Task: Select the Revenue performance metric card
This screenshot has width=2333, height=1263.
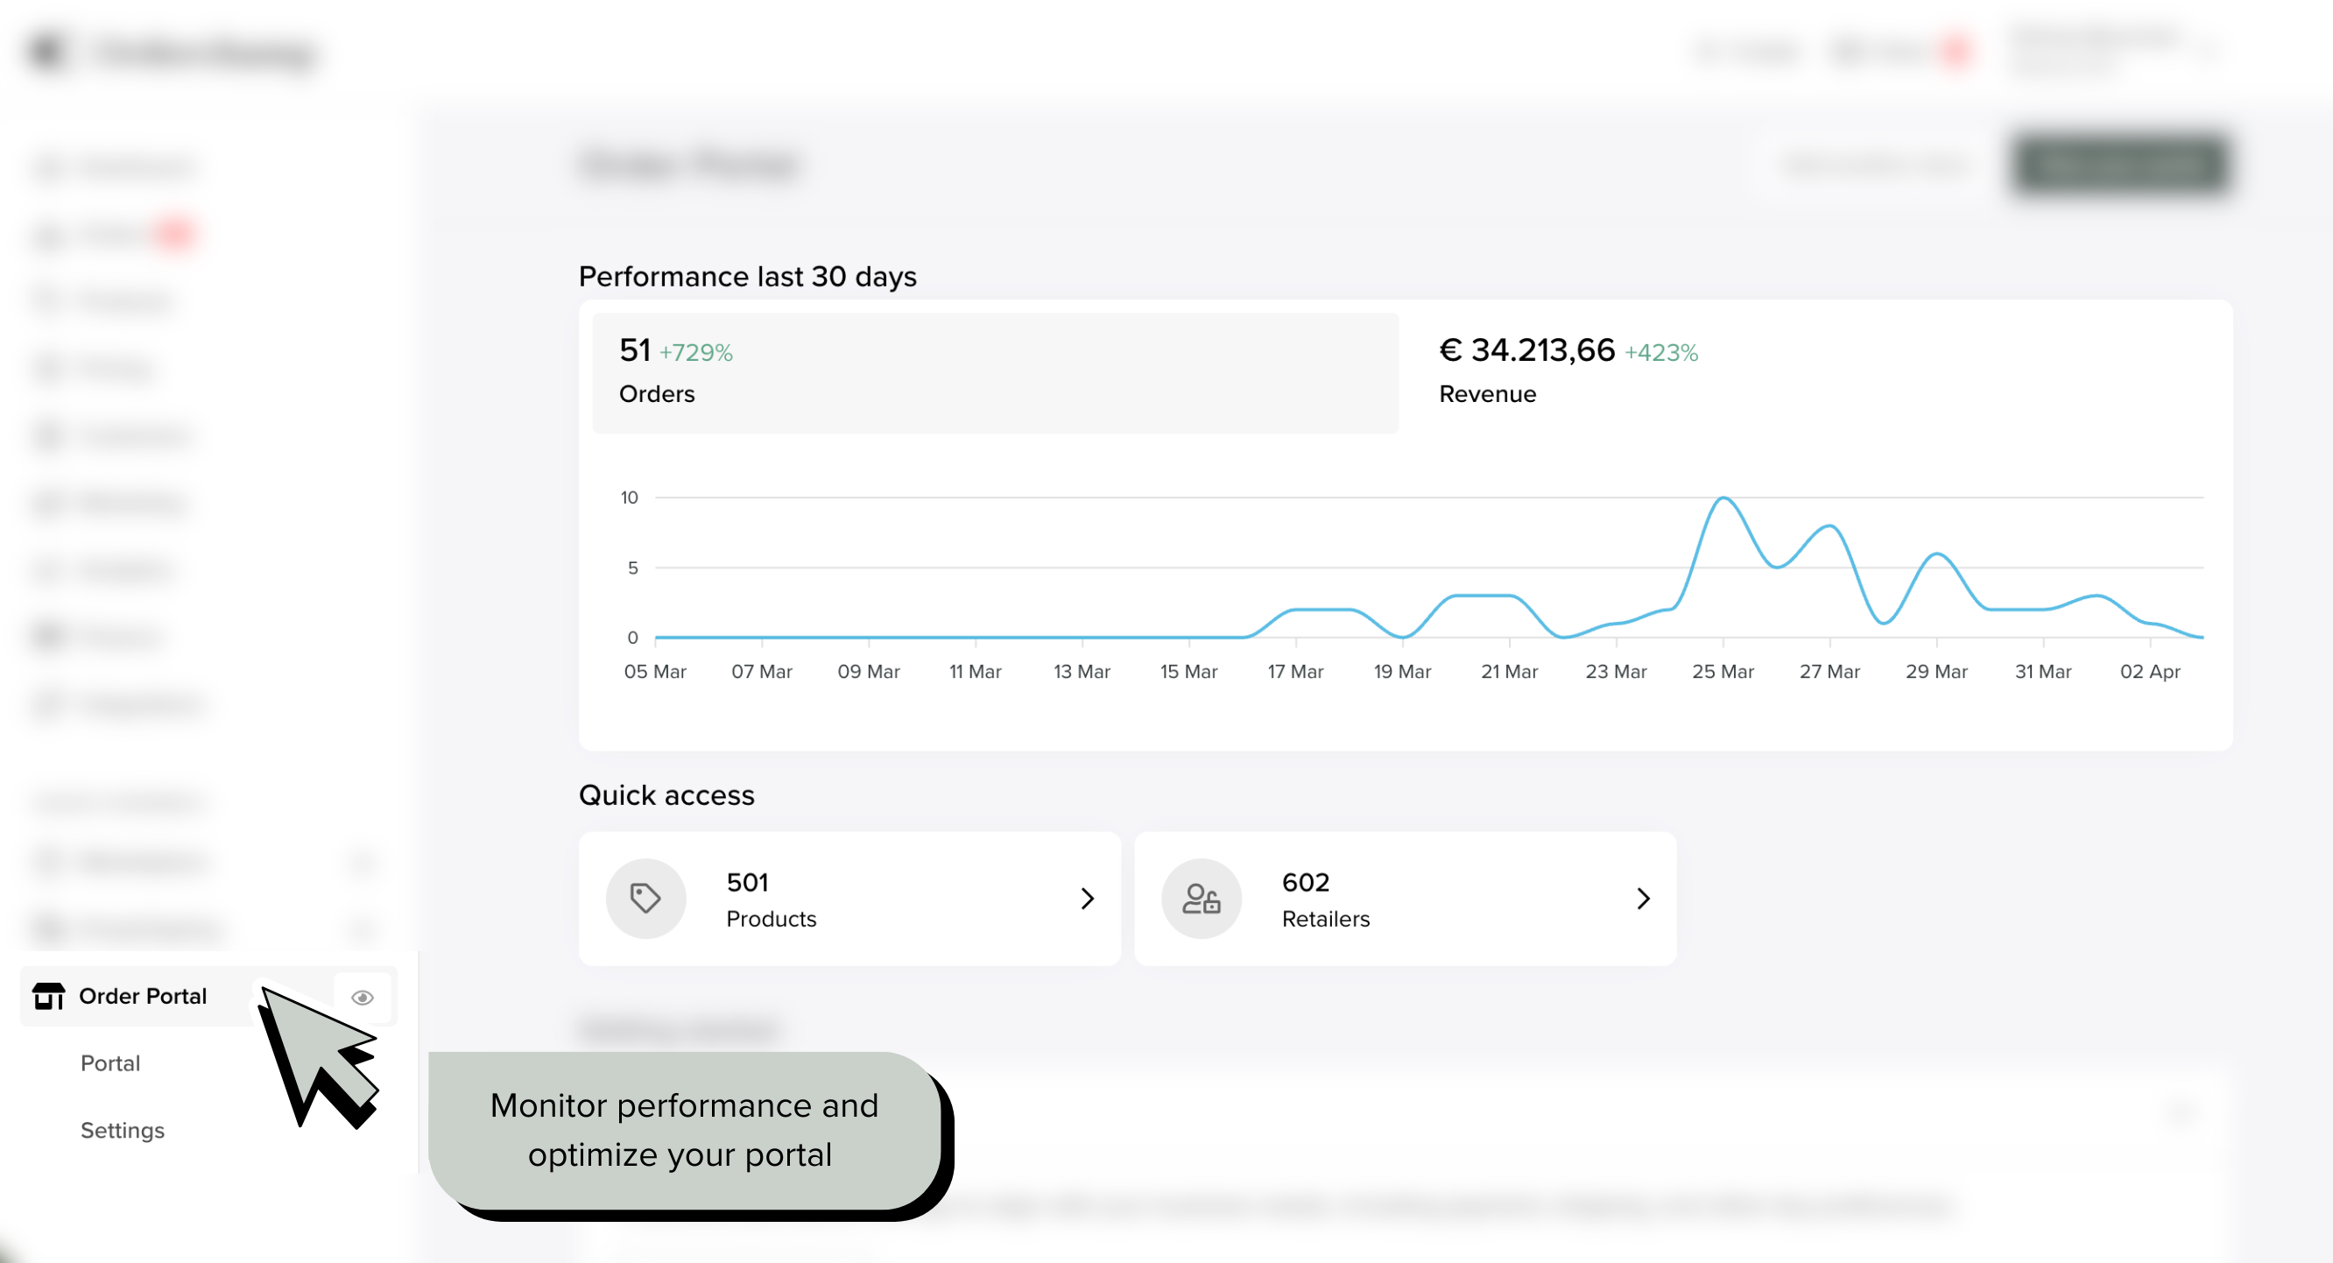Action: coord(1811,372)
